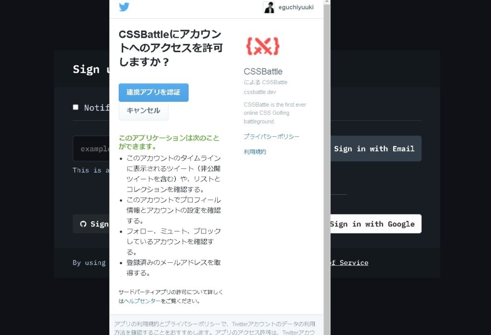Click the eguchiyuuki username text

click(x=296, y=7)
